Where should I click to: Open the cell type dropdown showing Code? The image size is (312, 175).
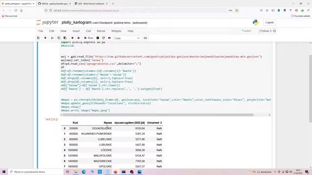point(127,38)
